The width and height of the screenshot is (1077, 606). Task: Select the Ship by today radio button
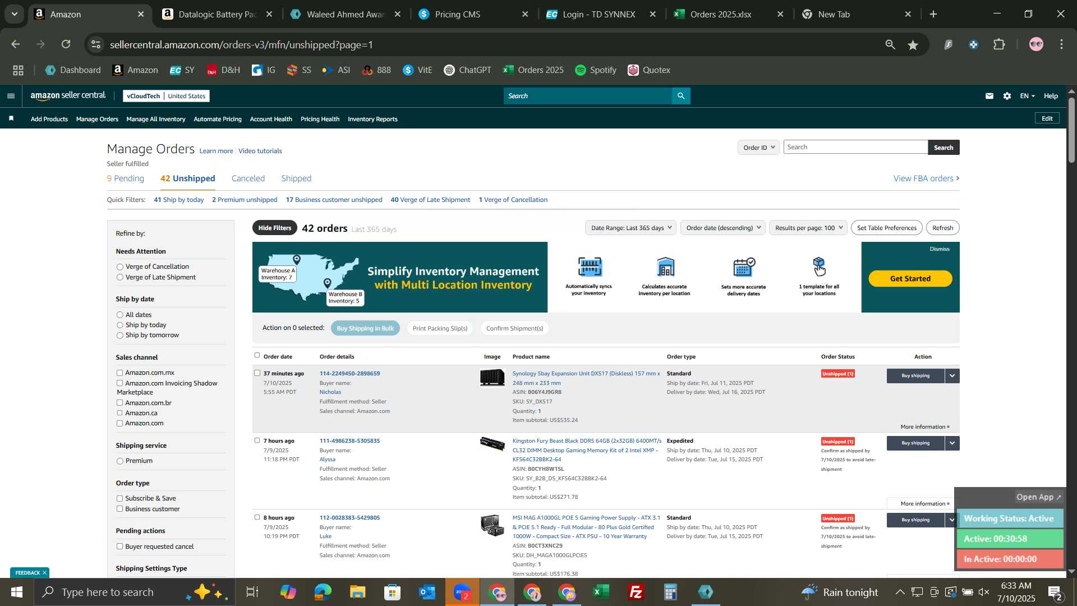click(119, 325)
